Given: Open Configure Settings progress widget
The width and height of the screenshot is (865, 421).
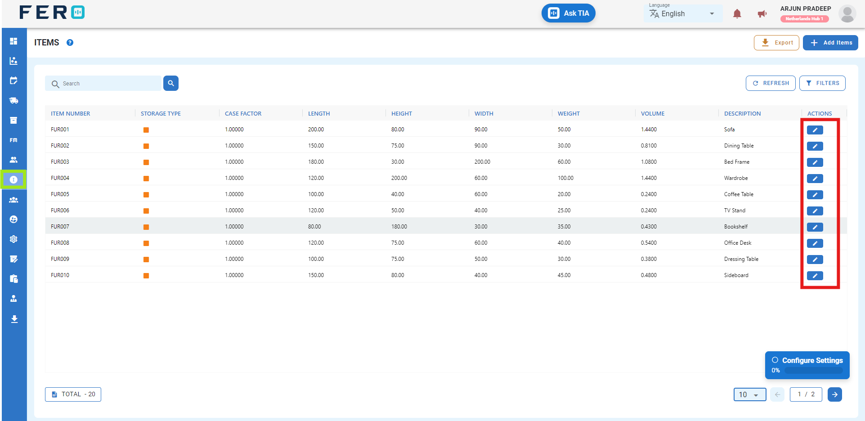Looking at the screenshot, I should pos(807,365).
